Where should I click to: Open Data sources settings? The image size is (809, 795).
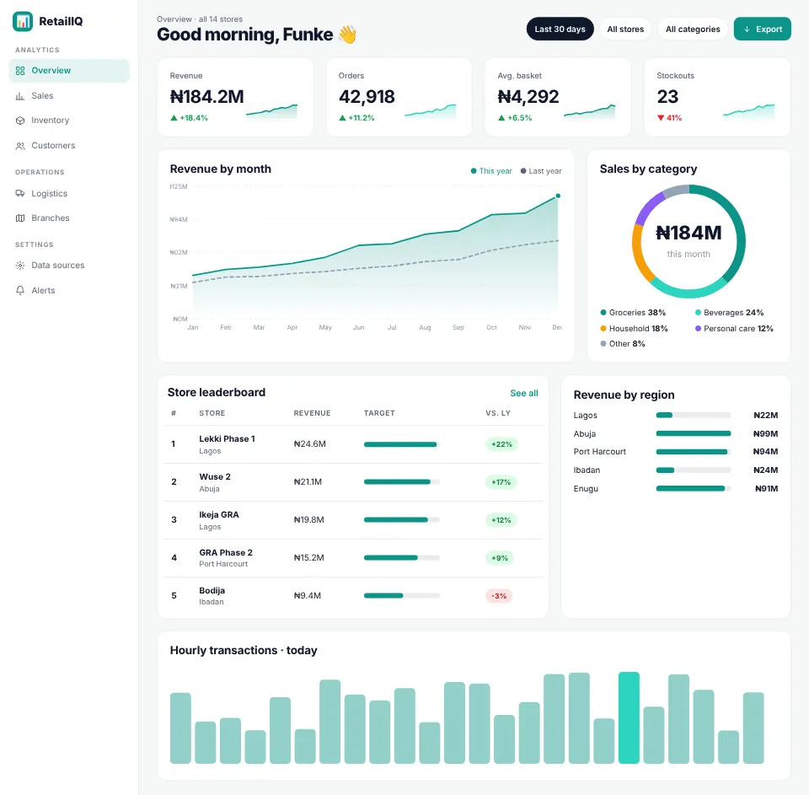[x=69, y=266]
